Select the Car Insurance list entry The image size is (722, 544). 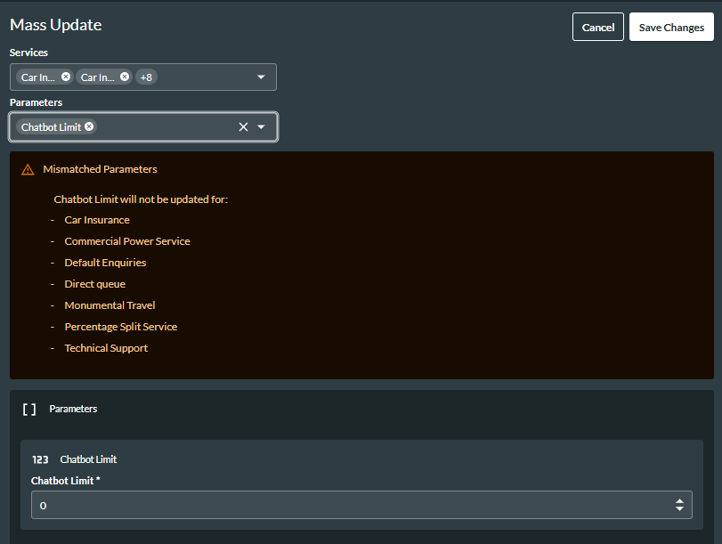tap(97, 220)
